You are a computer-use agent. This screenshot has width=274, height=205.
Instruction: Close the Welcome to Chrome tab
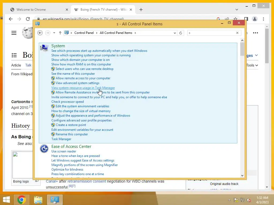[67, 10]
